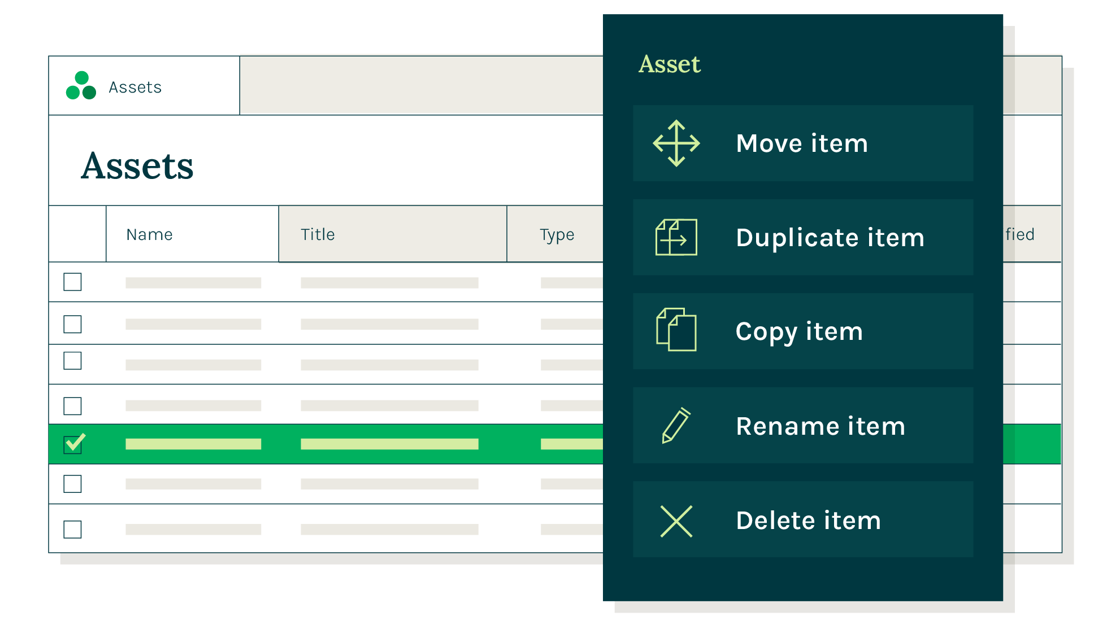Uncheck the highlighted green row checkbox
The width and height of the screenshot is (1107, 625).
pos(73,444)
